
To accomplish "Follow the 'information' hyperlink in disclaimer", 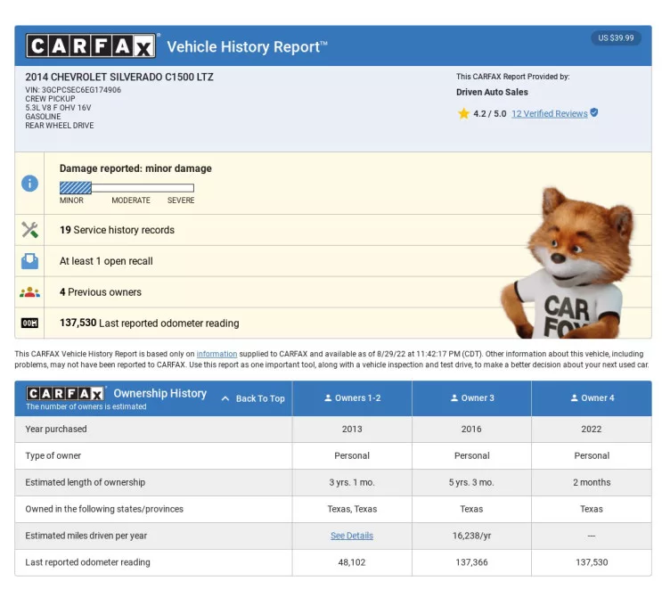I will (x=217, y=354).
